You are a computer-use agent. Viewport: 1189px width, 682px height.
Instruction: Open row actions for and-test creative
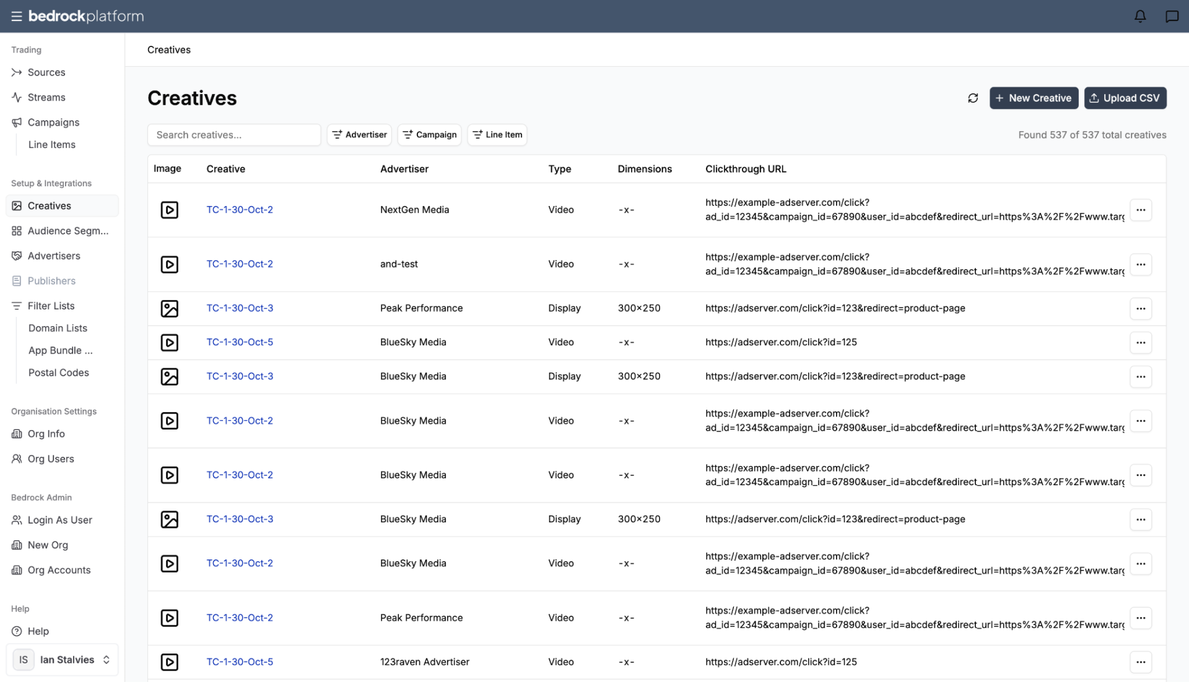[1141, 264]
